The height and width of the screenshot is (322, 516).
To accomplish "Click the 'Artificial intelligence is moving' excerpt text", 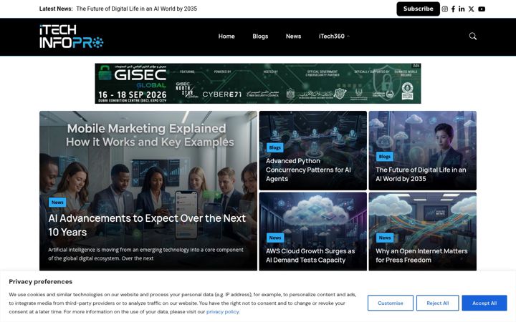I will point(145,254).
